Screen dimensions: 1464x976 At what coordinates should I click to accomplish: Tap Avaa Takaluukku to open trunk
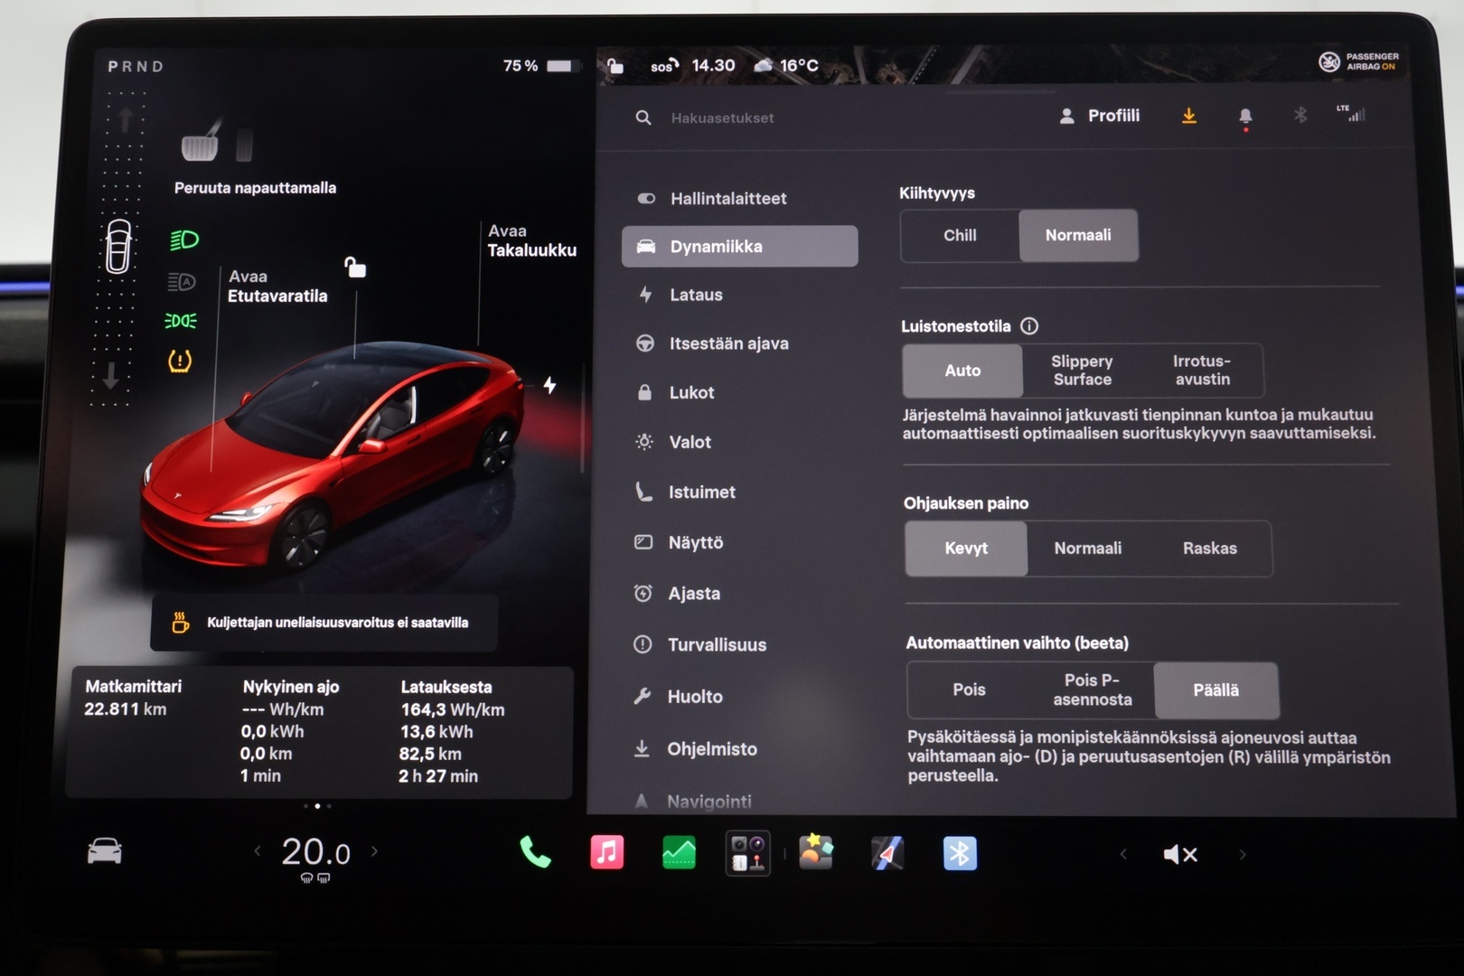531,240
